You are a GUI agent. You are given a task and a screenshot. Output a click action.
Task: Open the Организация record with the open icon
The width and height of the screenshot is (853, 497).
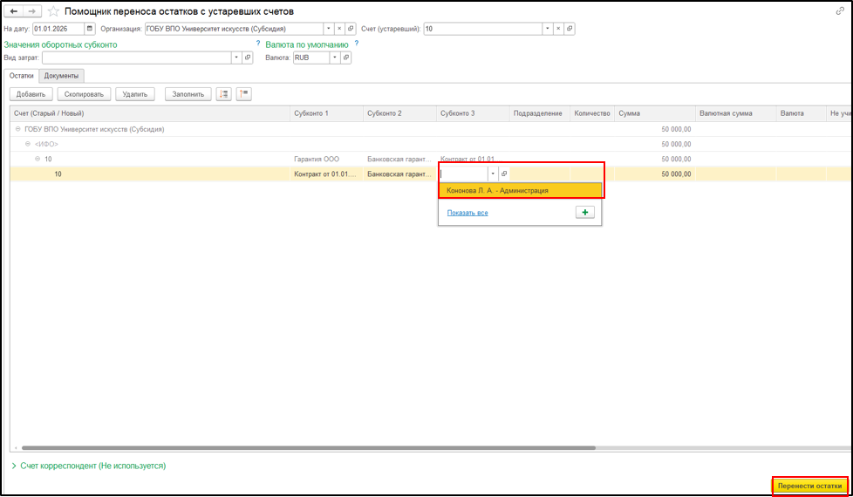tap(351, 29)
